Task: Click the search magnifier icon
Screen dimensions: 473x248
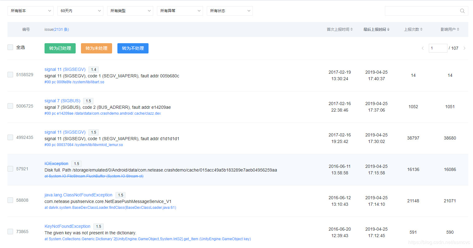Action: coord(462,11)
